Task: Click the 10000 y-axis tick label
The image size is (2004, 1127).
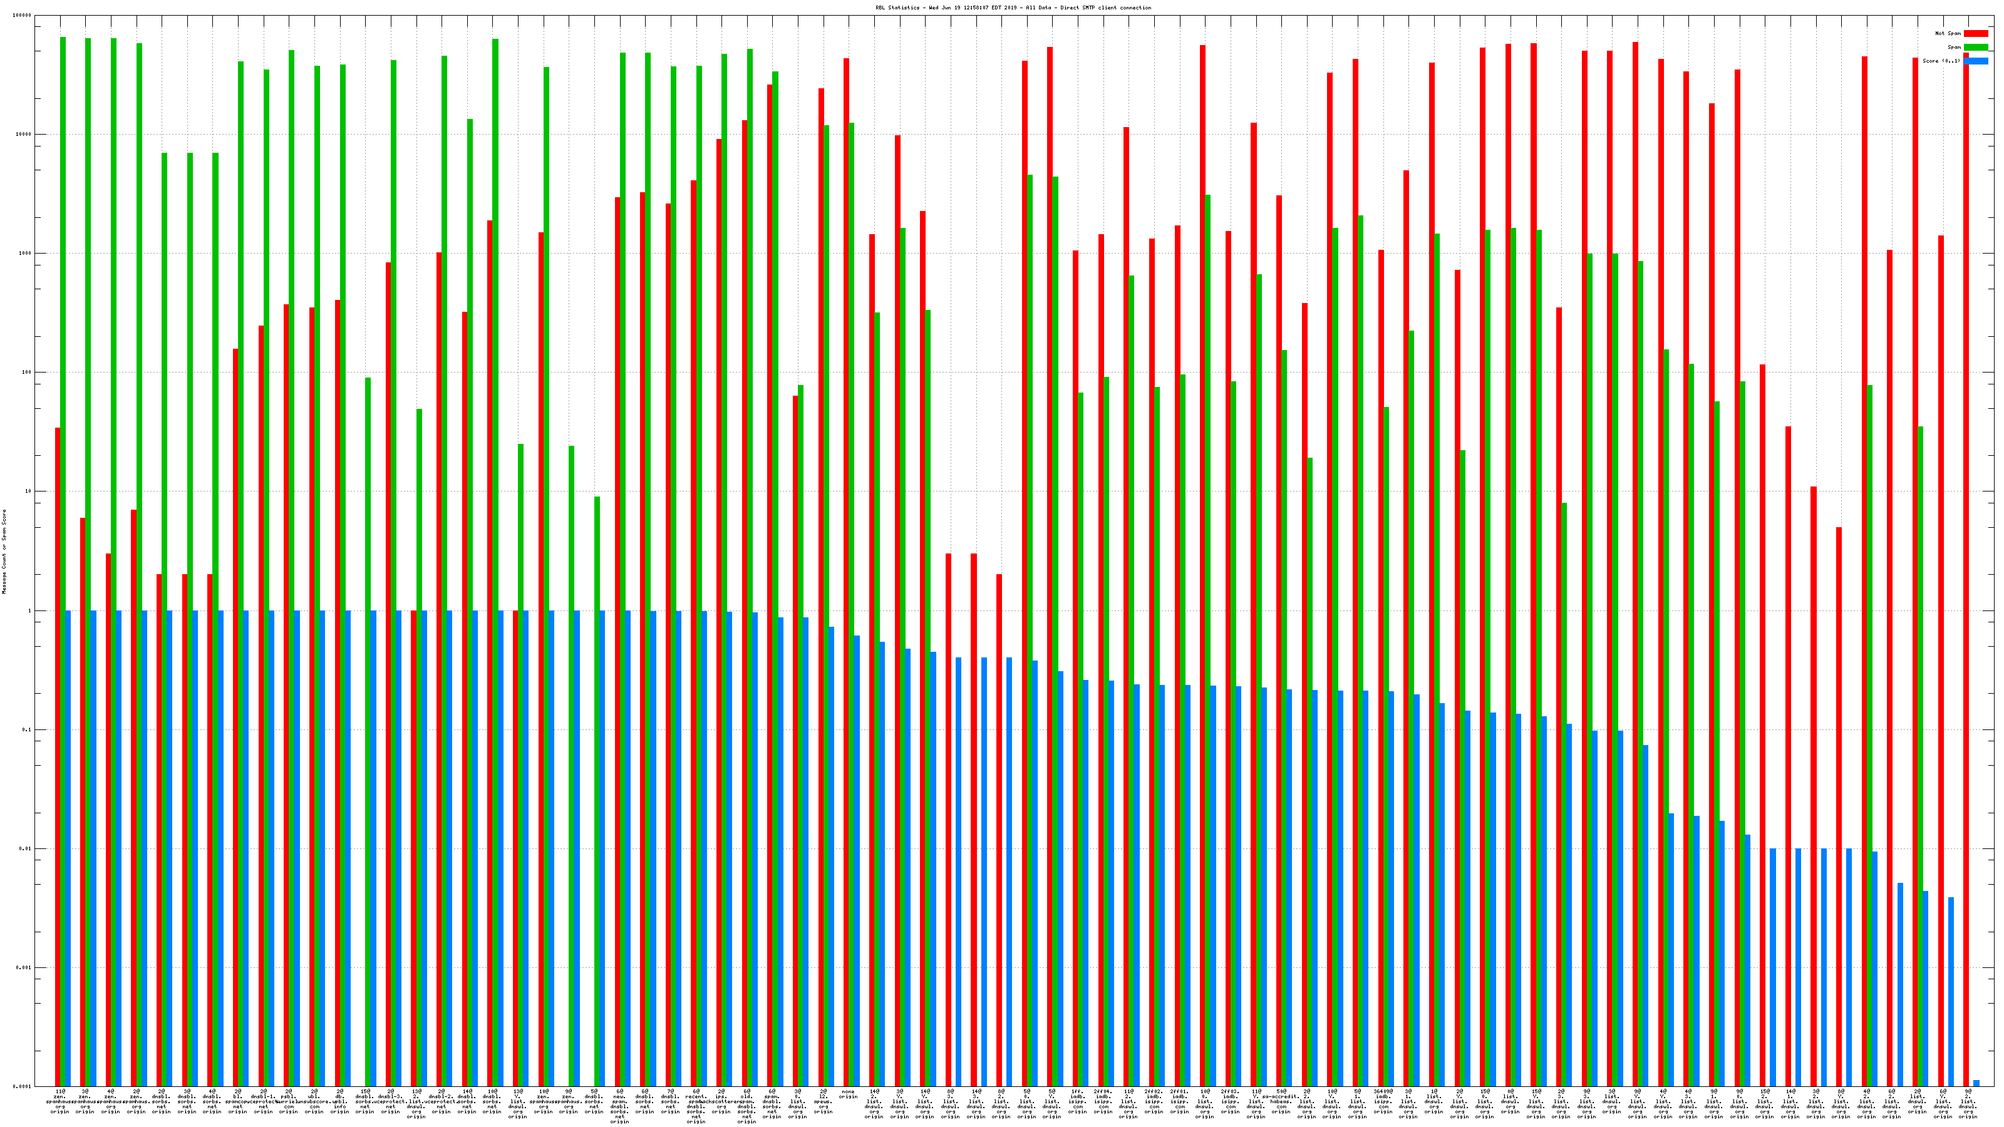Action: pyautogui.click(x=24, y=135)
